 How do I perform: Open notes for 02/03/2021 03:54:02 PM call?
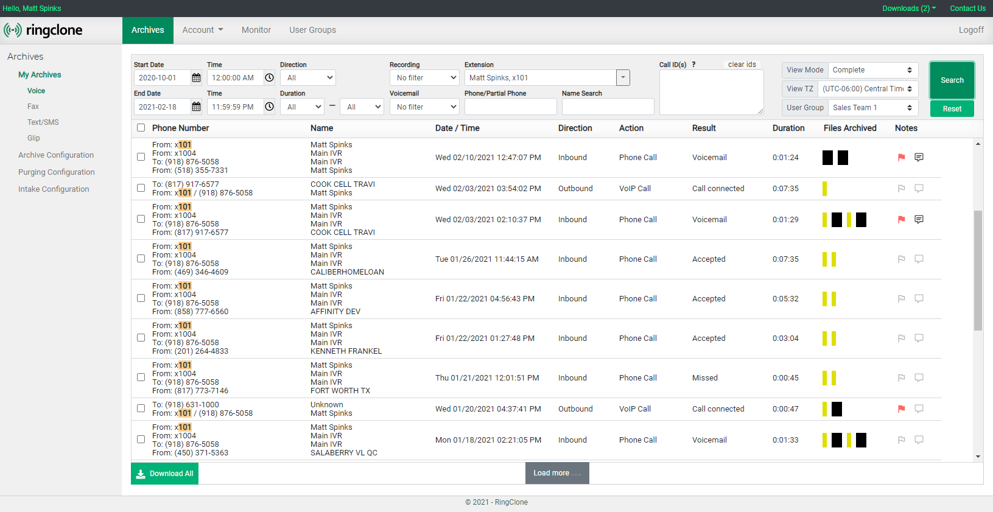point(919,189)
